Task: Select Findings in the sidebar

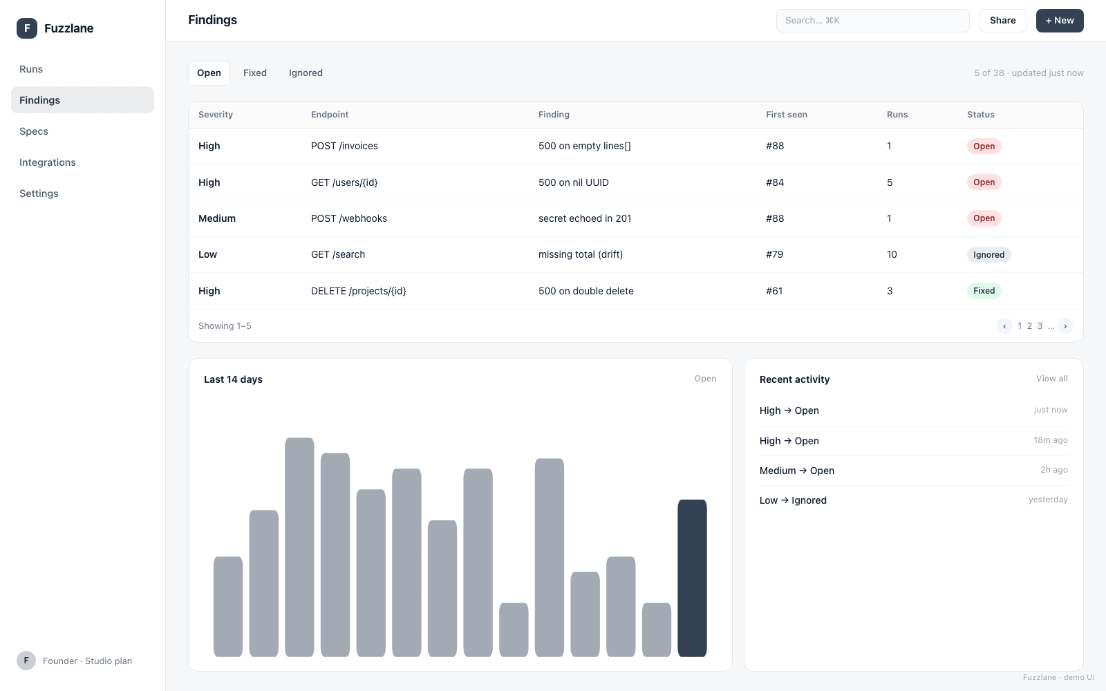Action: pyautogui.click(x=82, y=100)
